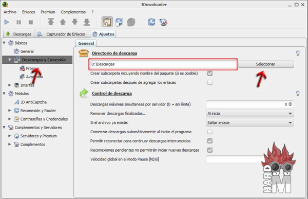Image resolution: width=308 pixels, height=199 pixels.
Task: Toggle Crear subcarpeta incluyendo nombre del paquete
Action: [x=210, y=74]
